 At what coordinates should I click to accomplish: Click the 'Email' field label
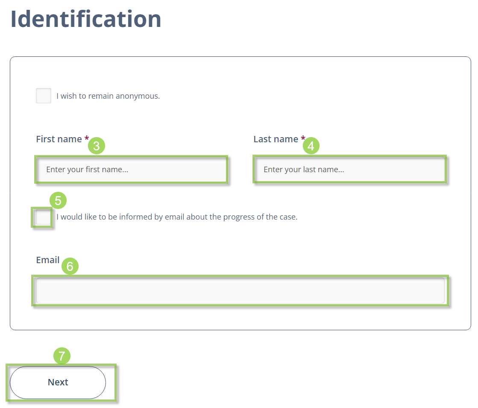click(x=48, y=260)
